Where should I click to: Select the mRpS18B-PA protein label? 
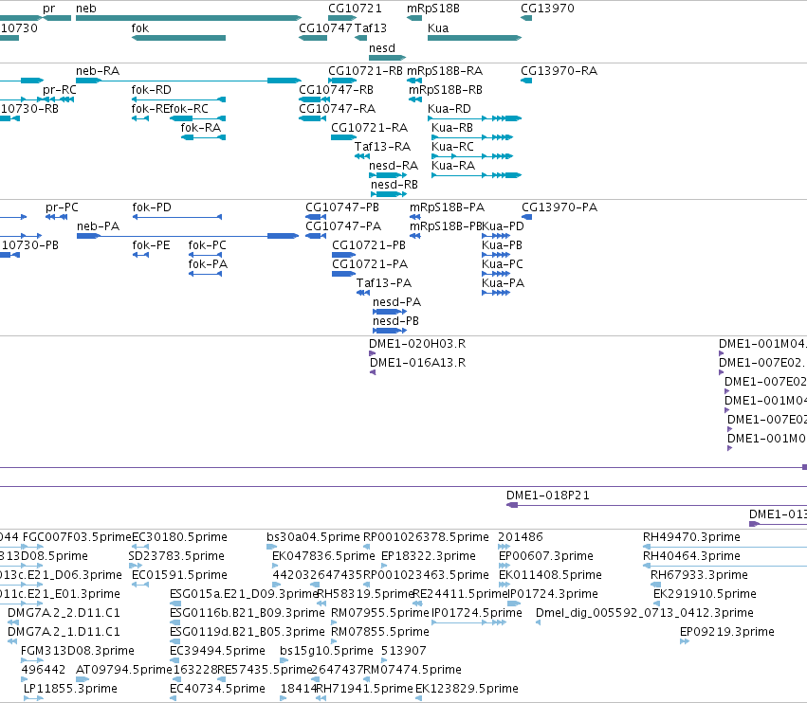448,207
